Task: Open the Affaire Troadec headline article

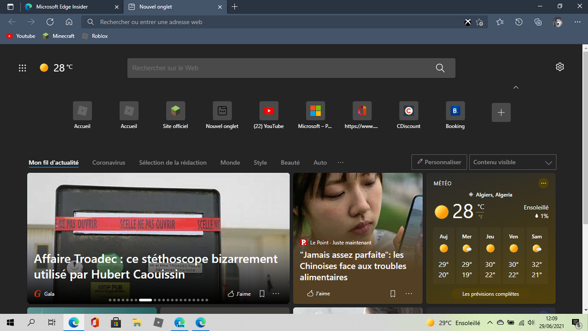Action: click(x=155, y=266)
